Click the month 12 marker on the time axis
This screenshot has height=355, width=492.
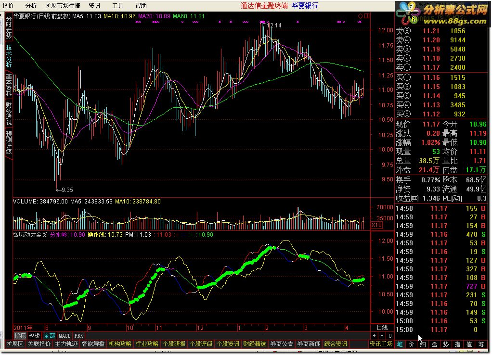point(200,328)
